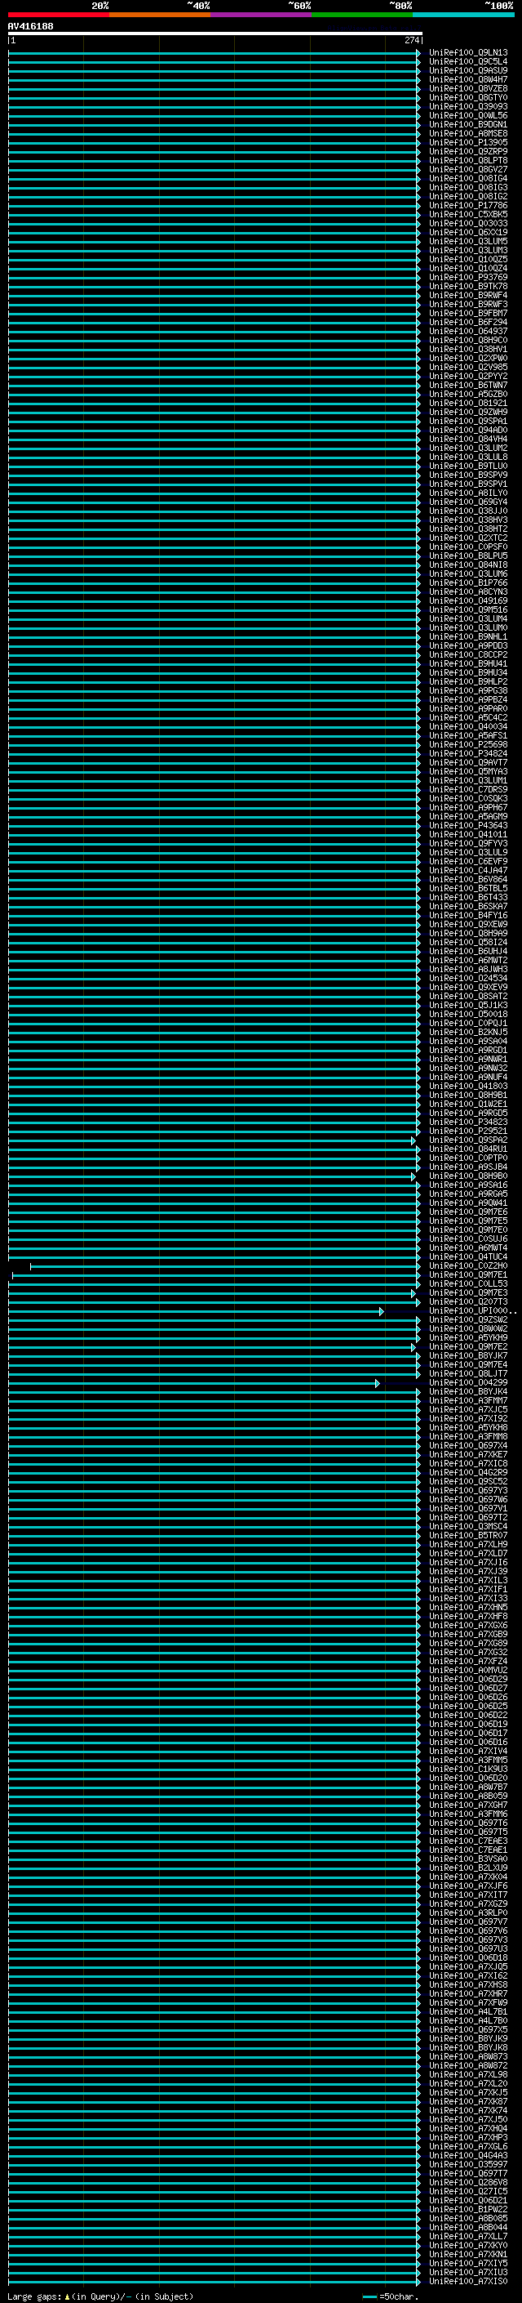Select the UniRef100_A9SA16 label

(467, 1185)
